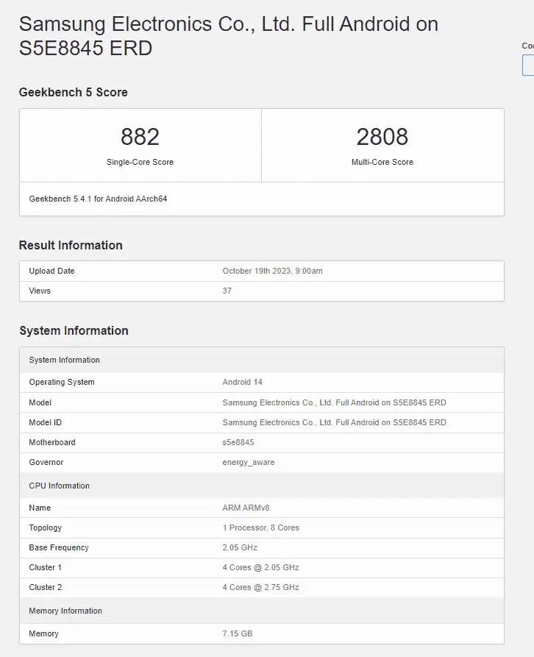Click the 'Topology' row label
Image resolution: width=534 pixels, height=657 pixels.
tap(45, 528)
